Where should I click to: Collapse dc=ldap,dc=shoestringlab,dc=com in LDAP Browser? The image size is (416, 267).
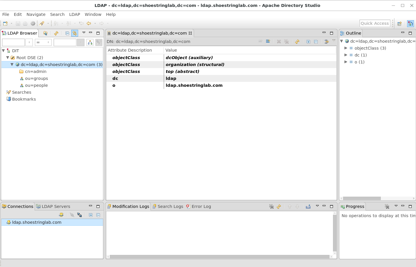pyautogui.click(x=12, y=64)
